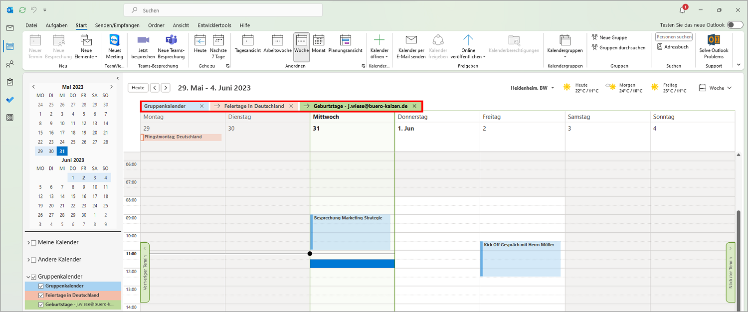The height and width of the screenshot is (312, 748).
Task: Open Kick Off Gespräch mit Herrn Müller
Action: click(x=520, y=259)
